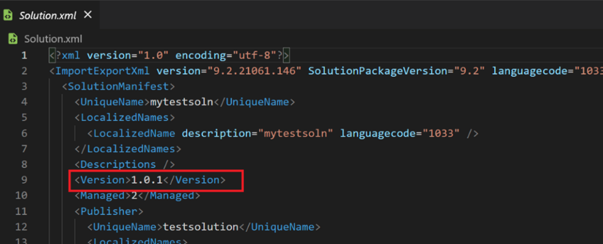Screen dimensions: 603x244
Task: Close the Solution.xml editor tab
Action: click(x=88, y=15)
